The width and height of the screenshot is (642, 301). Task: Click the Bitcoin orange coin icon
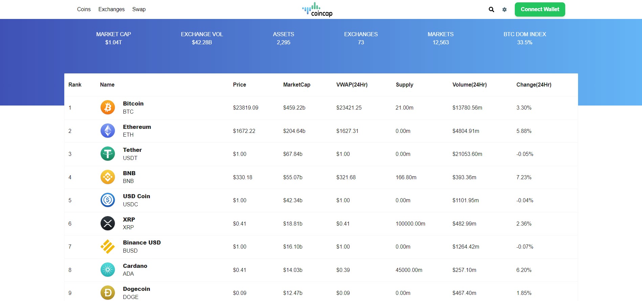(108, 108)
